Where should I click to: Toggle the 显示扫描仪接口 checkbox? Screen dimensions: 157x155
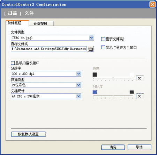13,63
